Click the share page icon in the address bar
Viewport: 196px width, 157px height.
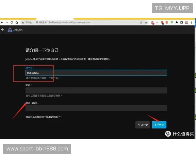[141, 23]
